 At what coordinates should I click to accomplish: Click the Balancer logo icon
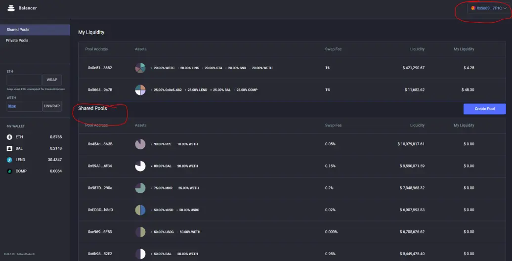tap(11, 8)
